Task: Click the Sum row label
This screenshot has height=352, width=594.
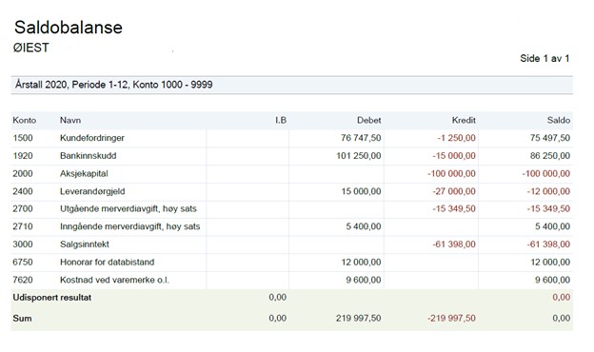Action: point(22,319)
